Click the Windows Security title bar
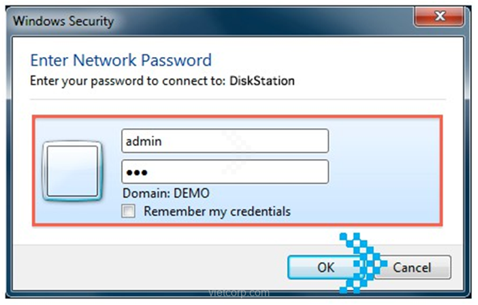Screen dimensions: 478x305 click(x=204, y=20)
